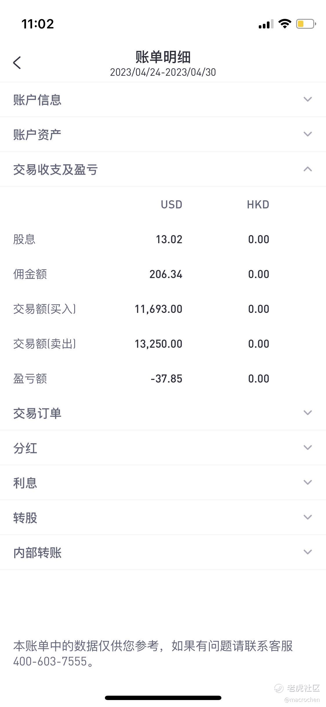326x707 pixels.
Task: Tap the USD column header
Action: point(172,205)
